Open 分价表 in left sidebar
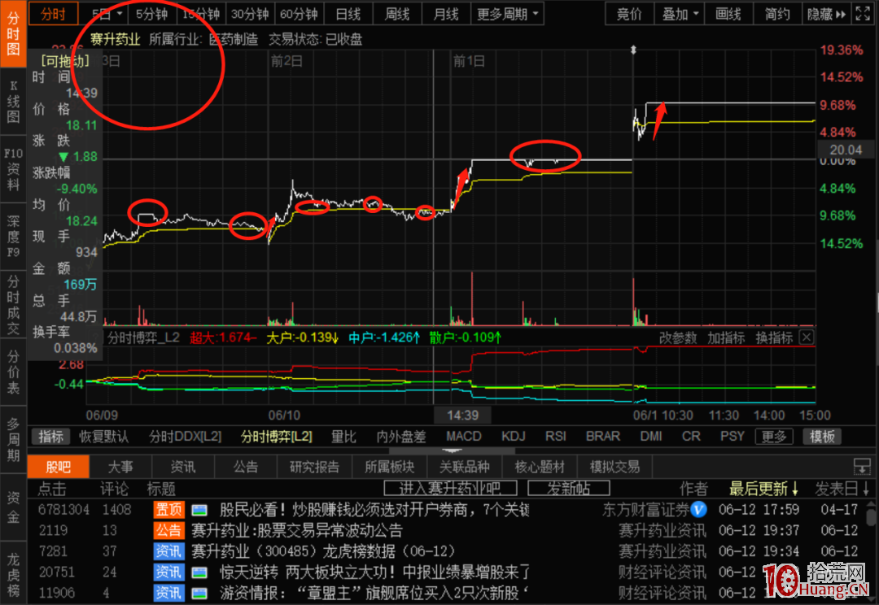The height and width of the screenshot is (605, 879). pyautogui.click(x=13, y=372)
